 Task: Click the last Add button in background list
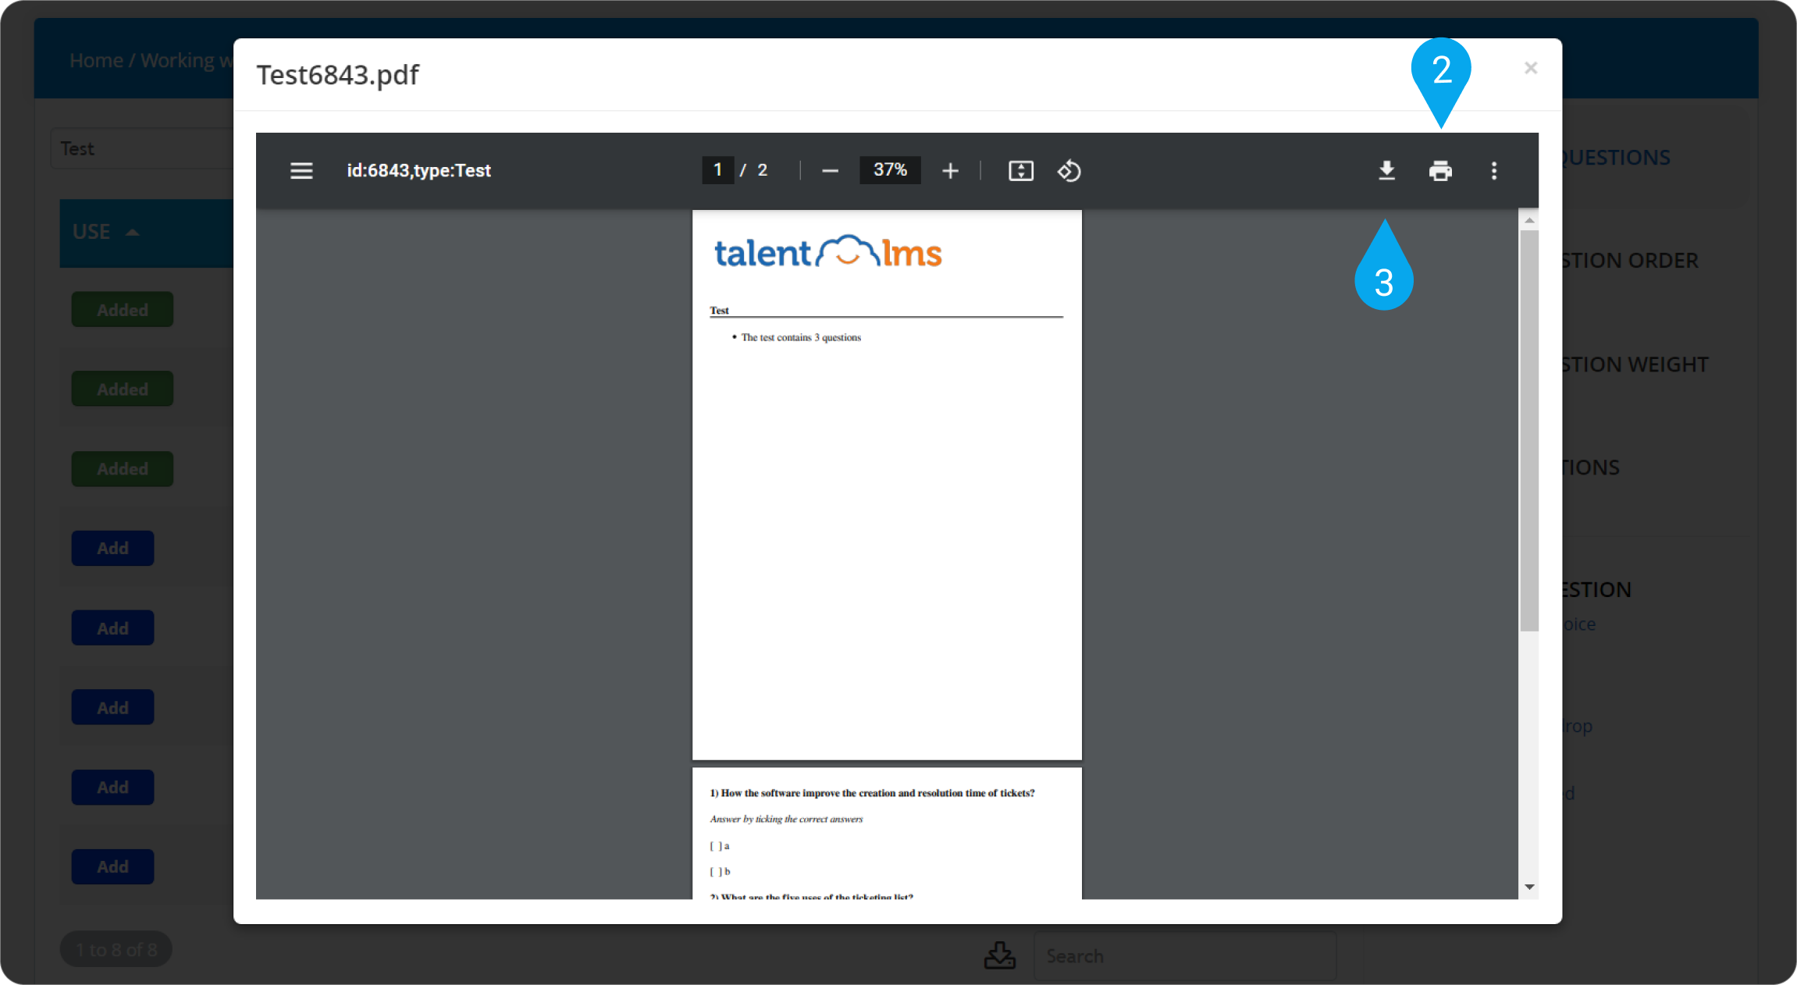click(112, 866)
